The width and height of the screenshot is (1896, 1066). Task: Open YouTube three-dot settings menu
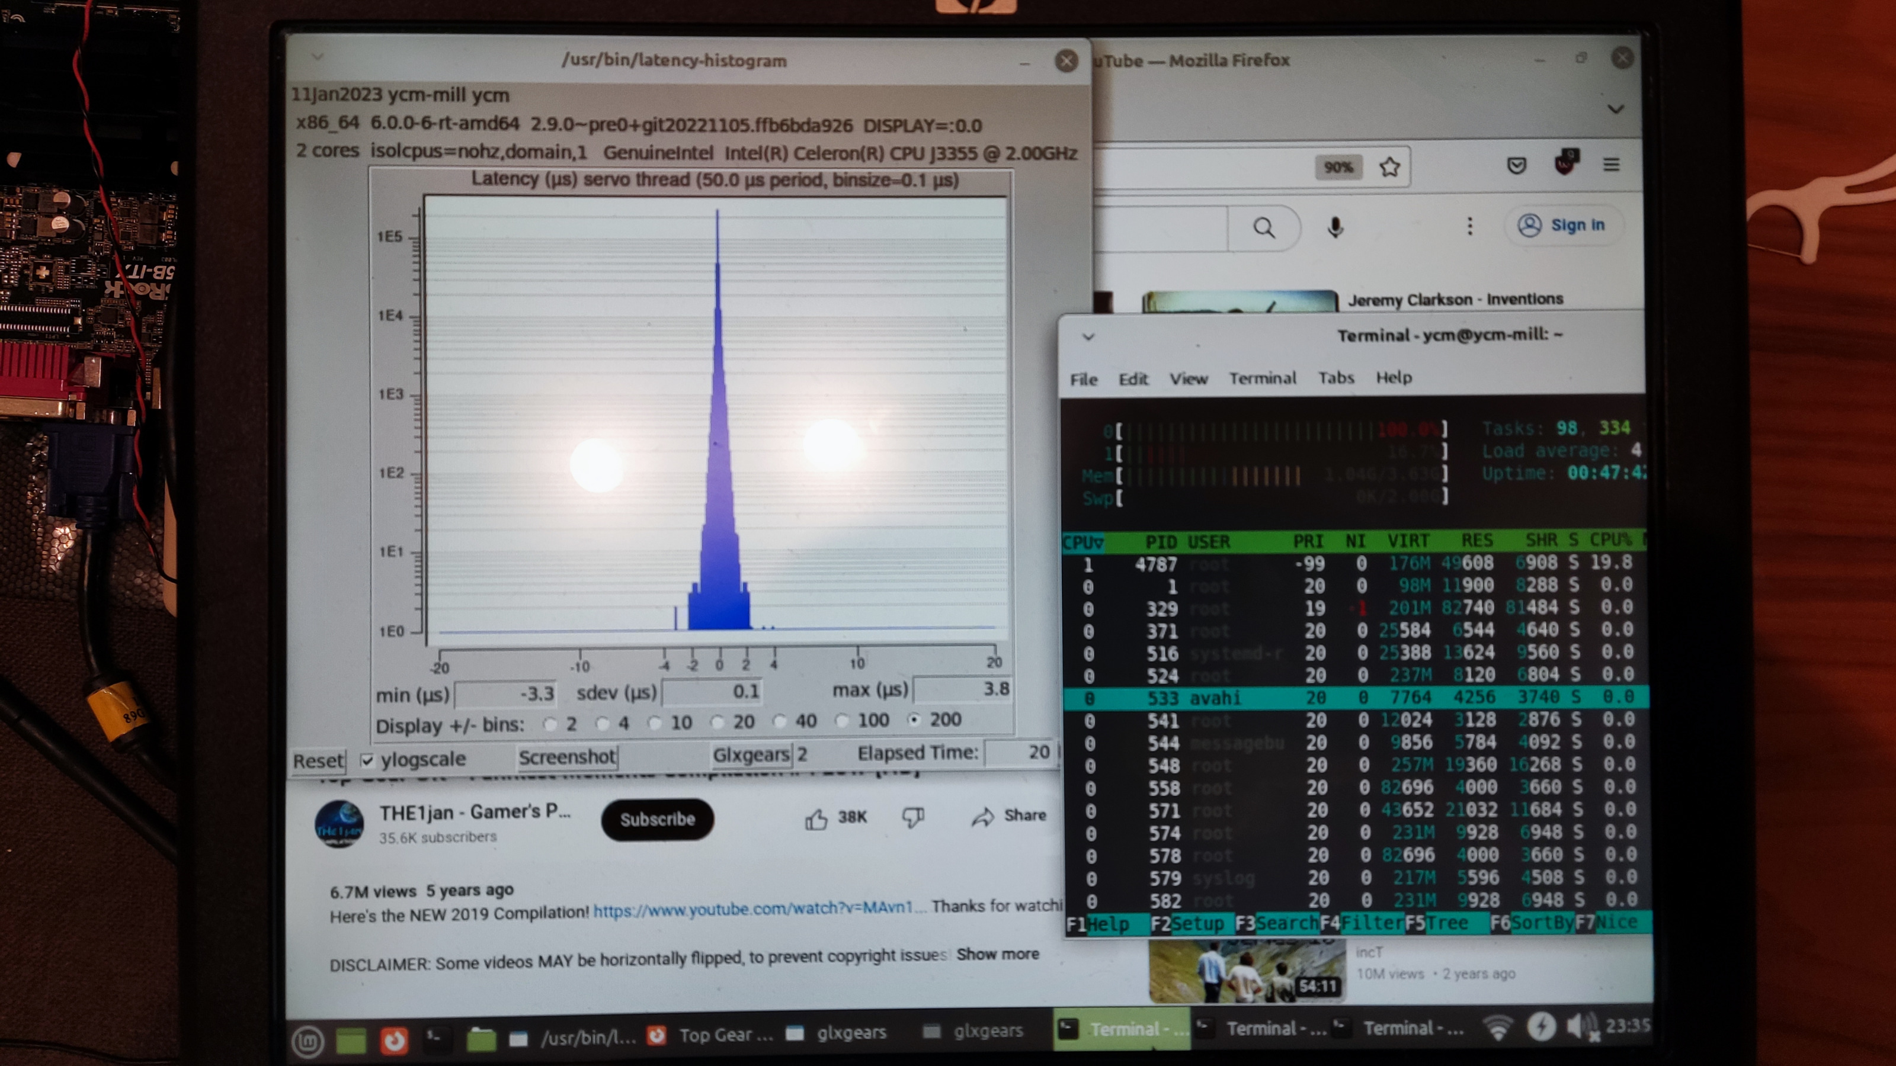tap(1470, 226)
